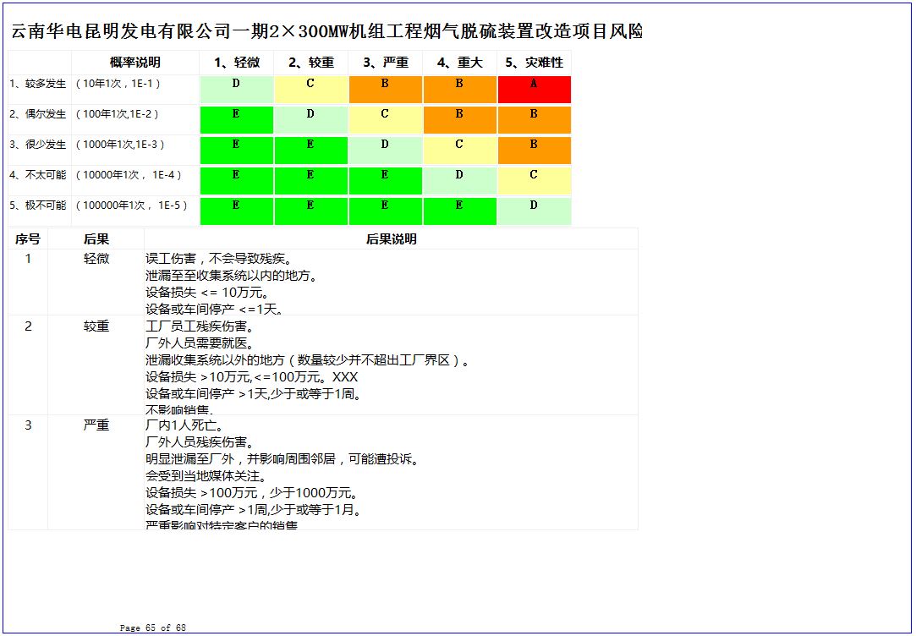Click the 严重 consequence in row 3
This screenshot has height=636, width=916.
96,425
